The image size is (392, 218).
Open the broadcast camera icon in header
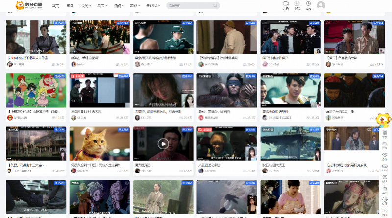pos(286,4)
